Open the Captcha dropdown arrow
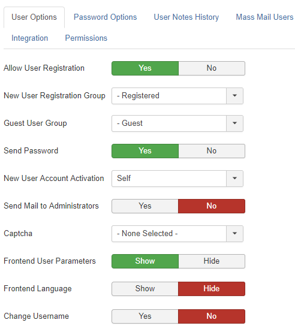Screen dimensions: 295x332 [x=234, y=234]
